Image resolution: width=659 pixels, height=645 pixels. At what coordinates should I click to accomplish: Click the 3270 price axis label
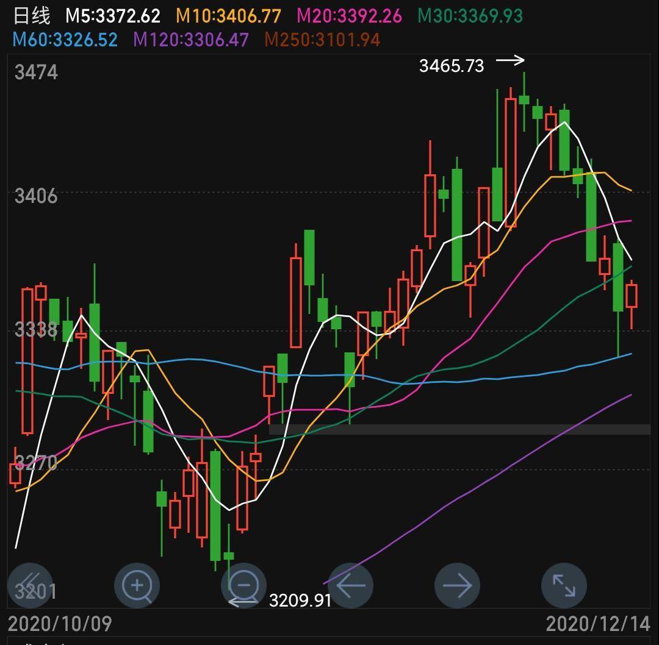point(36,462)
